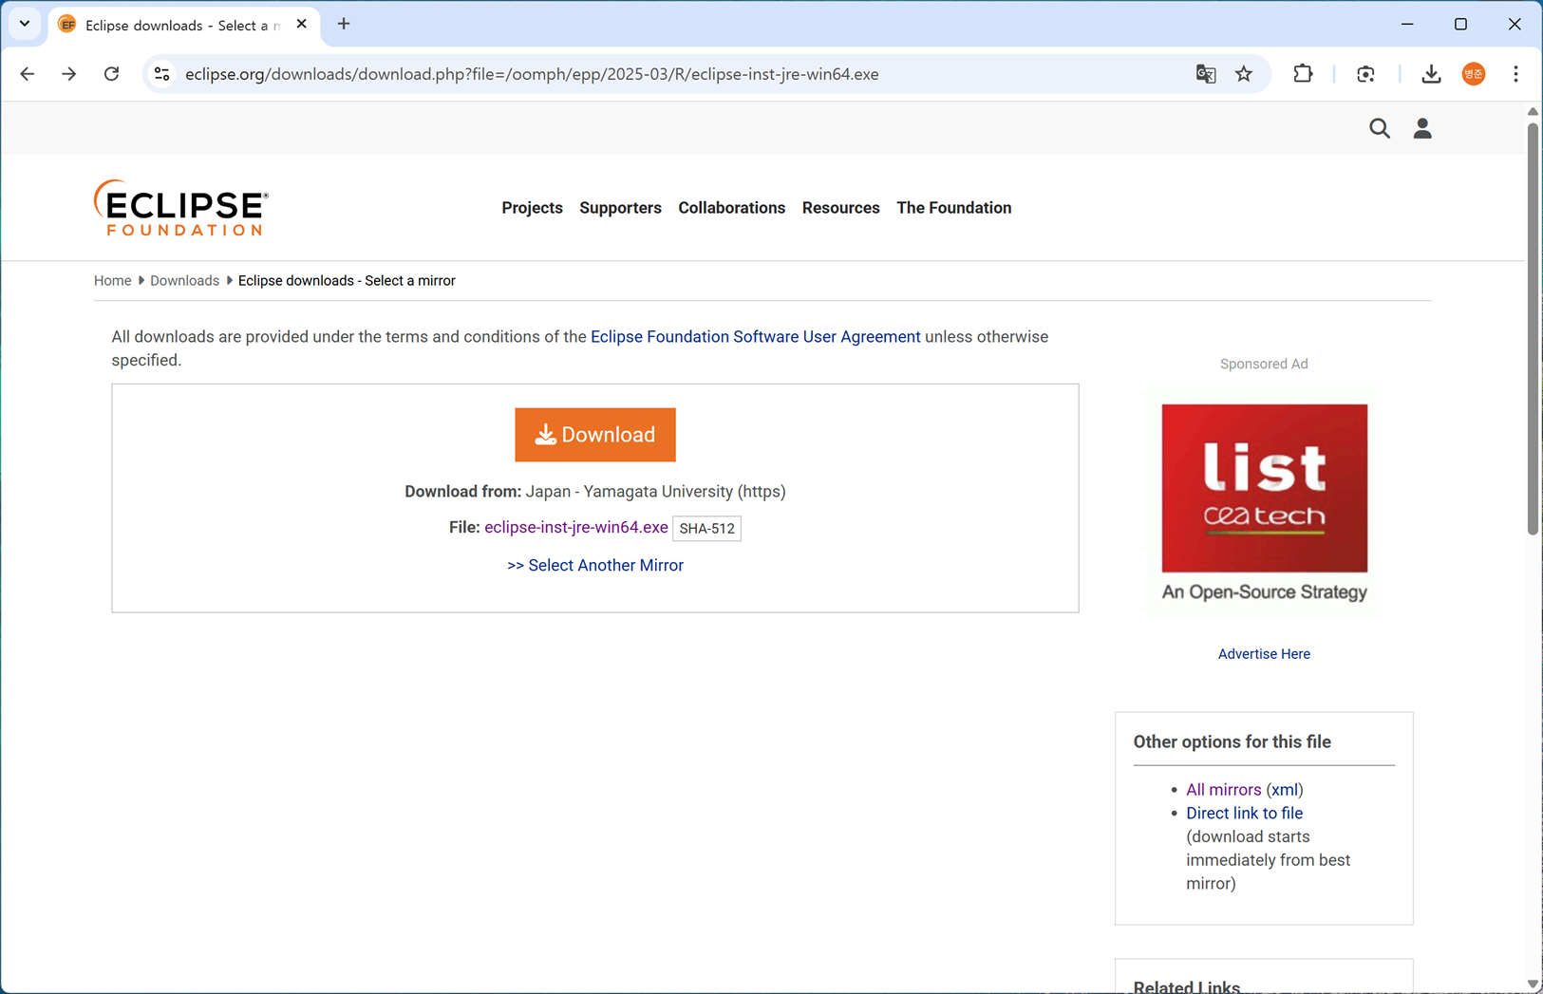Viewport: 1543px width, 994px height.
Task: Click the 'Other options for this file' heading
Action: click(x=1232, y=742)
